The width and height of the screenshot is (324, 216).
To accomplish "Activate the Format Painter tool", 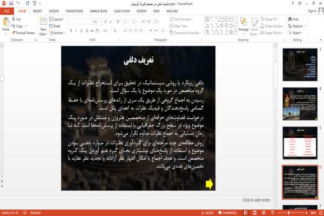I will tap(23, 32).
